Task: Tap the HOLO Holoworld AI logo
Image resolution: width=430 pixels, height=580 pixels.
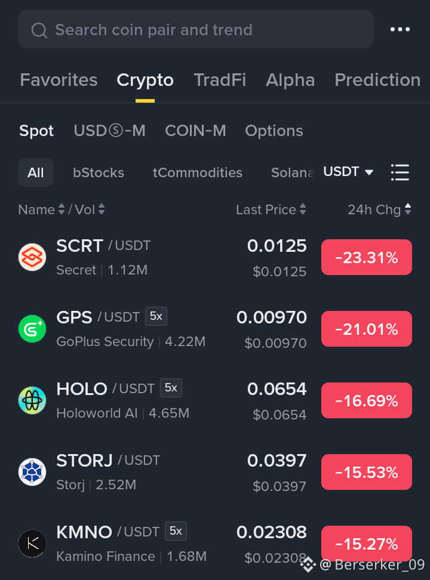Action: [x=32, y=400]
